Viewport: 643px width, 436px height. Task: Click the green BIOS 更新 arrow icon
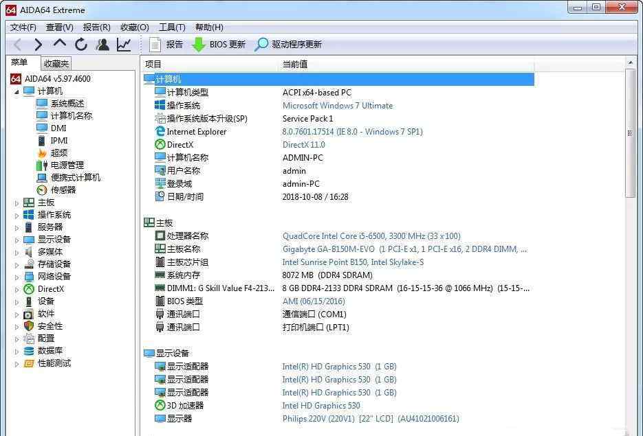click(x=199, y=44)
